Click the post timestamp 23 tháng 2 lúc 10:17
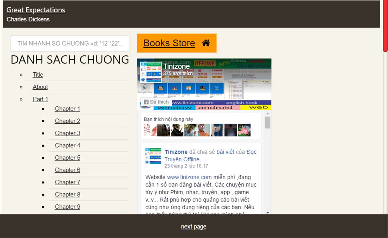This screenshot has height=238, width=388. [186, 166]
